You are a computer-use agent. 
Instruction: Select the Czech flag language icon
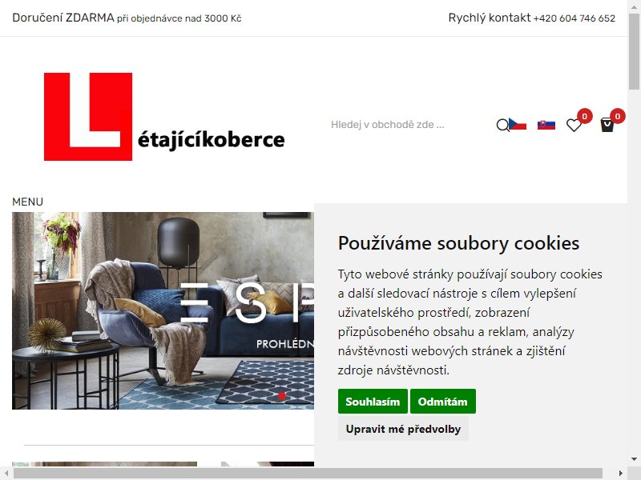[x=518, y=125]
